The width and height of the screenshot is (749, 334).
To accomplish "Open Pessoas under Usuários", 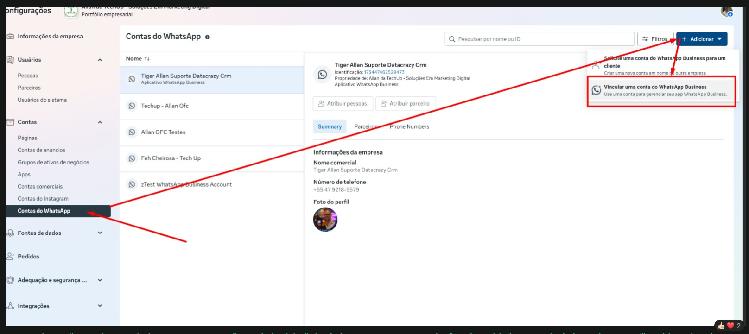I will click(28, 76).
